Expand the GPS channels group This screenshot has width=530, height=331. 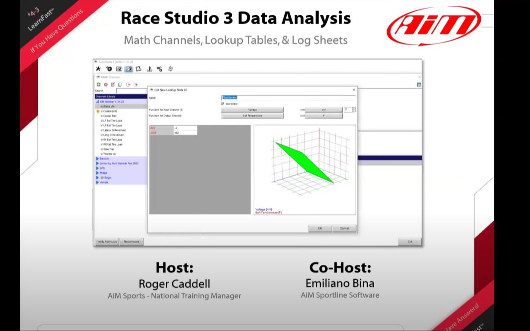(x=97, y=168)
